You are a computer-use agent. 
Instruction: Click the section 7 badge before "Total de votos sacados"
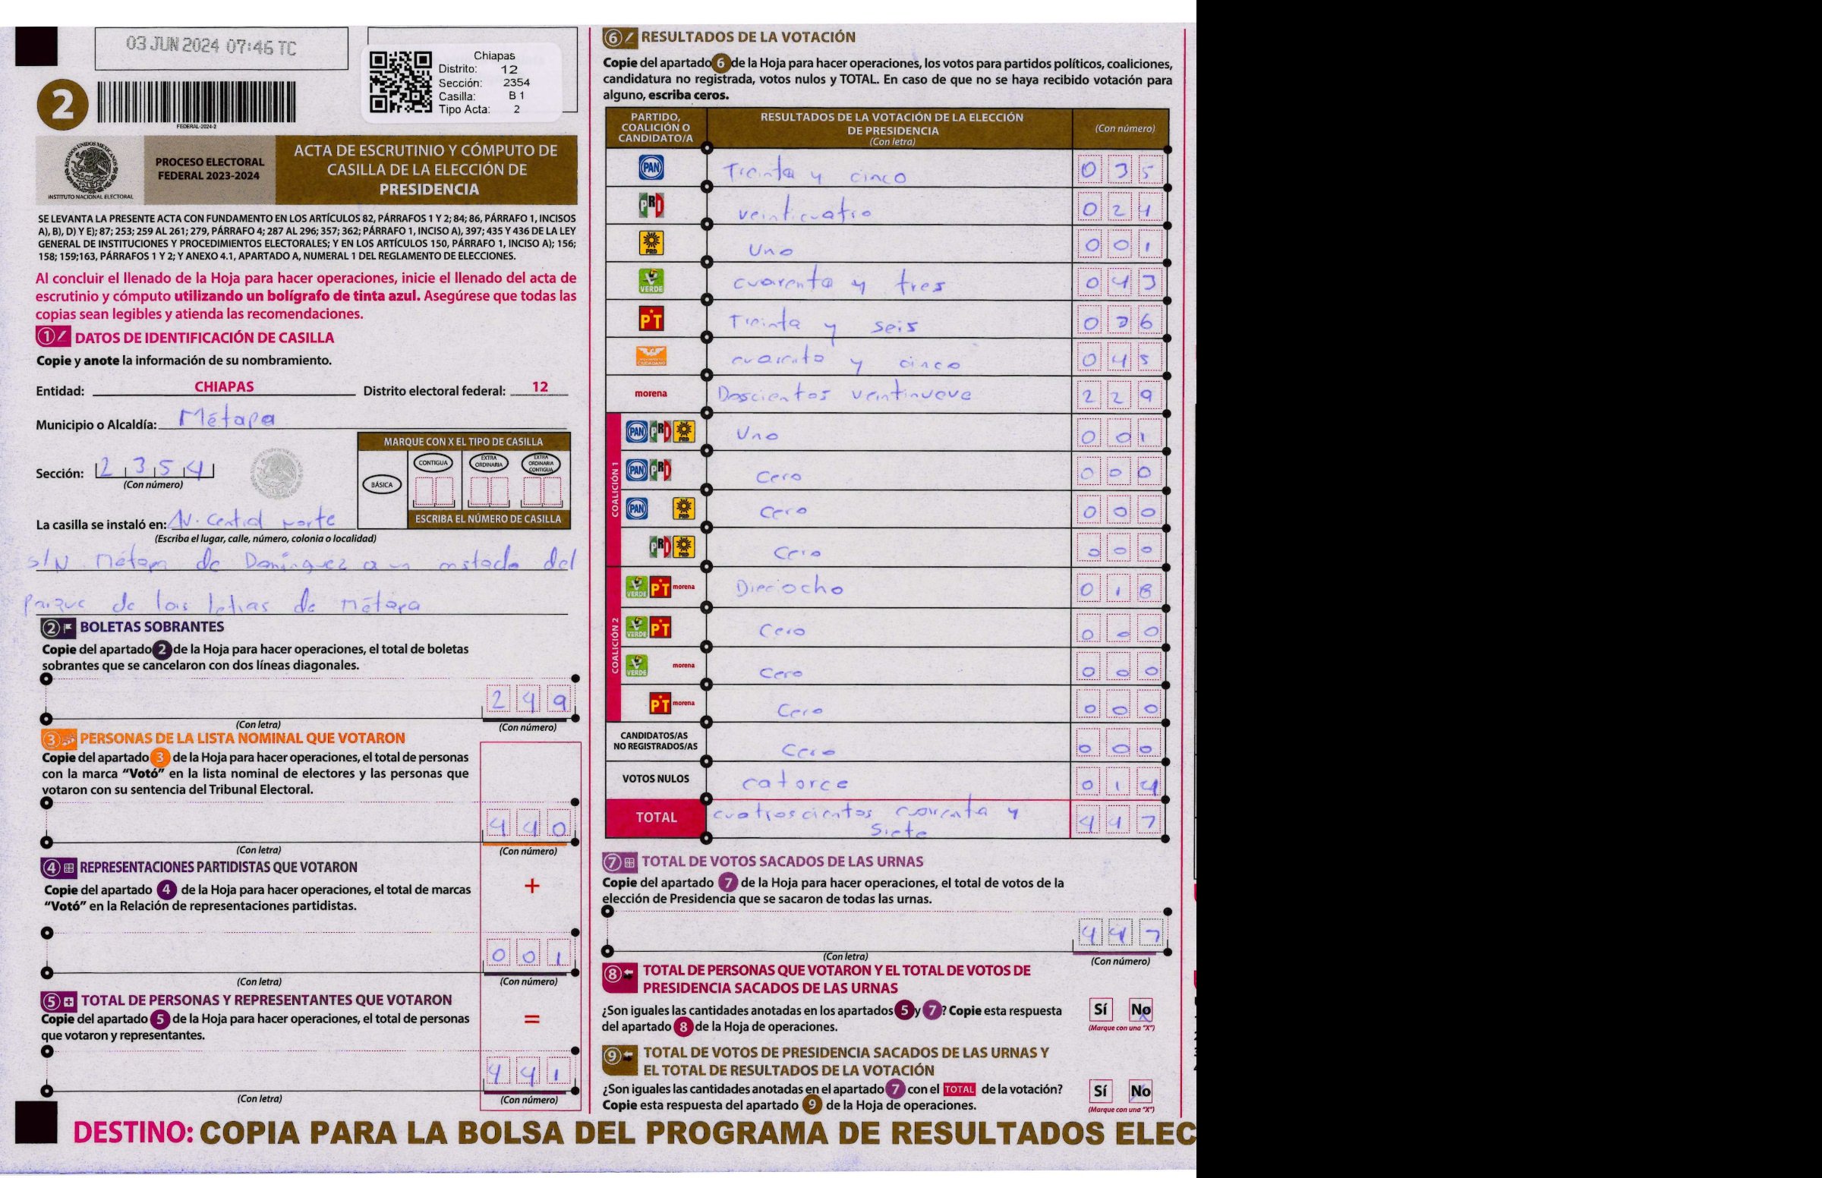click(x=619, y=862)
